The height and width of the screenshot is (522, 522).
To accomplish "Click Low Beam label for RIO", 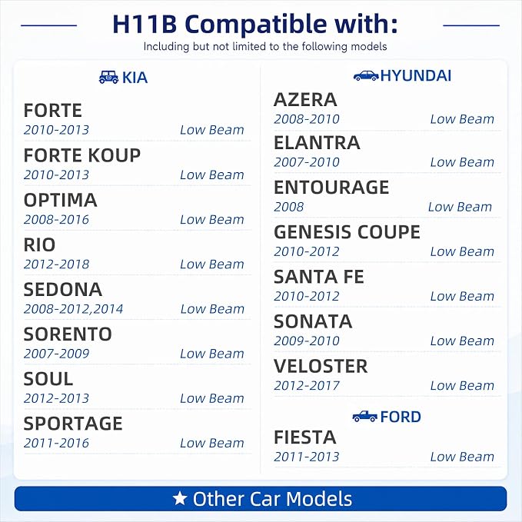I will (x=212, y=264).
